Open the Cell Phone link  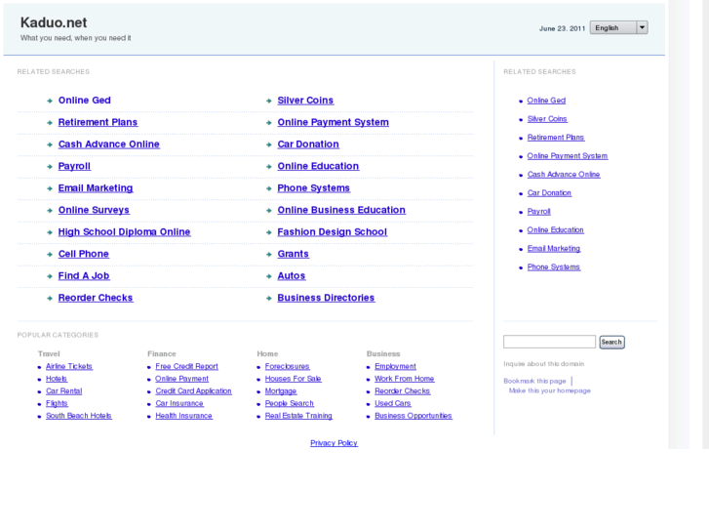pos(83,254)
